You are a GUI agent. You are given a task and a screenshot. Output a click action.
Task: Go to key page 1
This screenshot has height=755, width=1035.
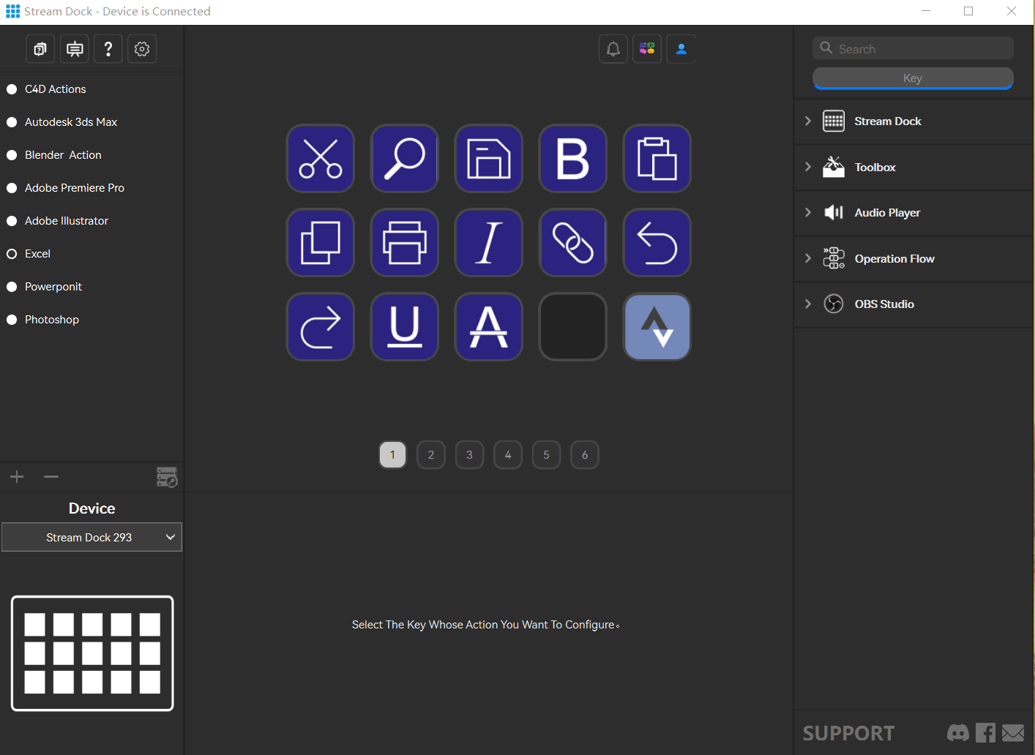pyautogui.click(x=392, y=455)
